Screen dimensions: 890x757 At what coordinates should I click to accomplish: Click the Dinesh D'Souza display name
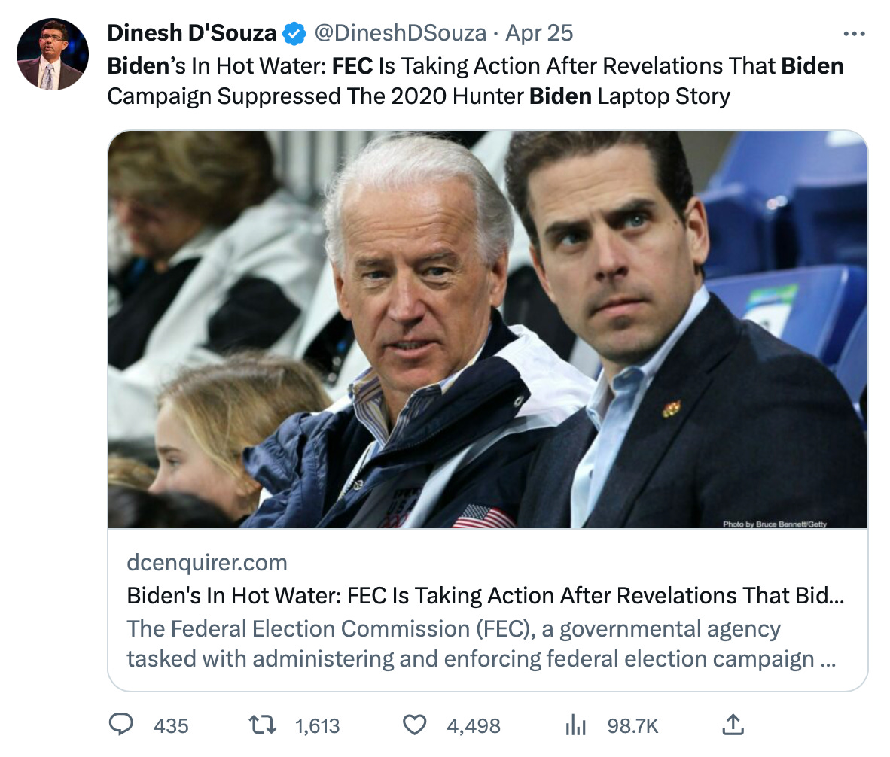pos(191,33)
